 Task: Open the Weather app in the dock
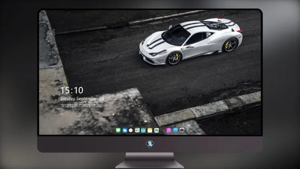[x=125, y=130]
